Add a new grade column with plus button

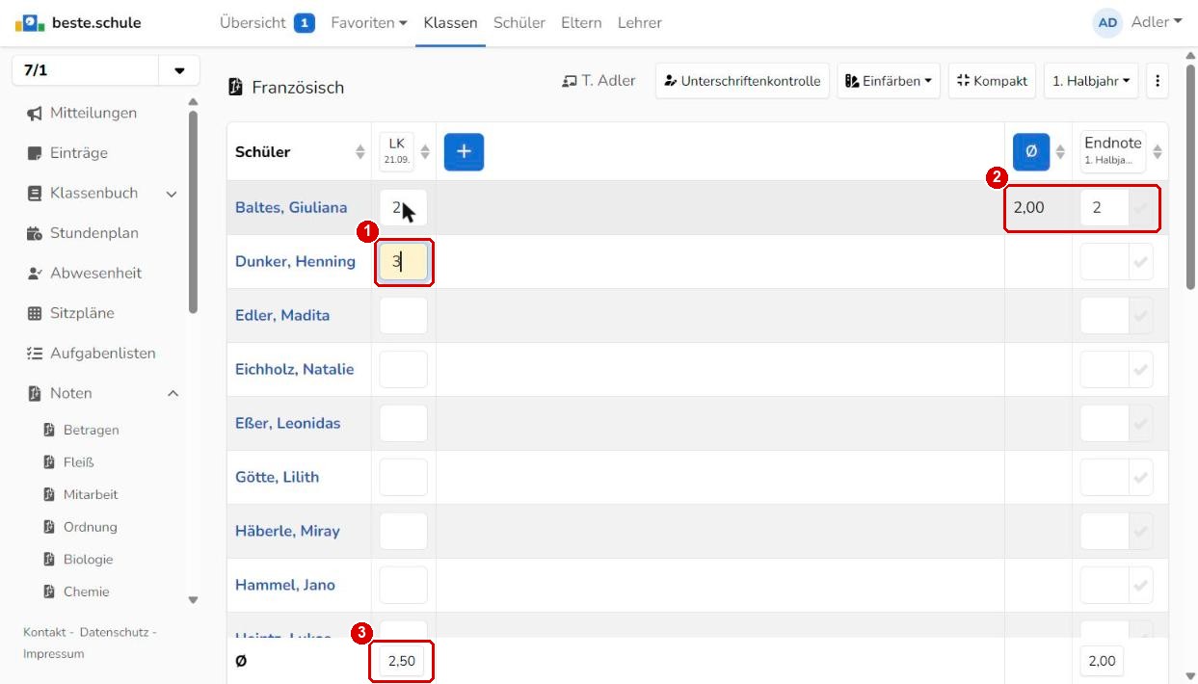pyautogui.click(x=464, y=151)
